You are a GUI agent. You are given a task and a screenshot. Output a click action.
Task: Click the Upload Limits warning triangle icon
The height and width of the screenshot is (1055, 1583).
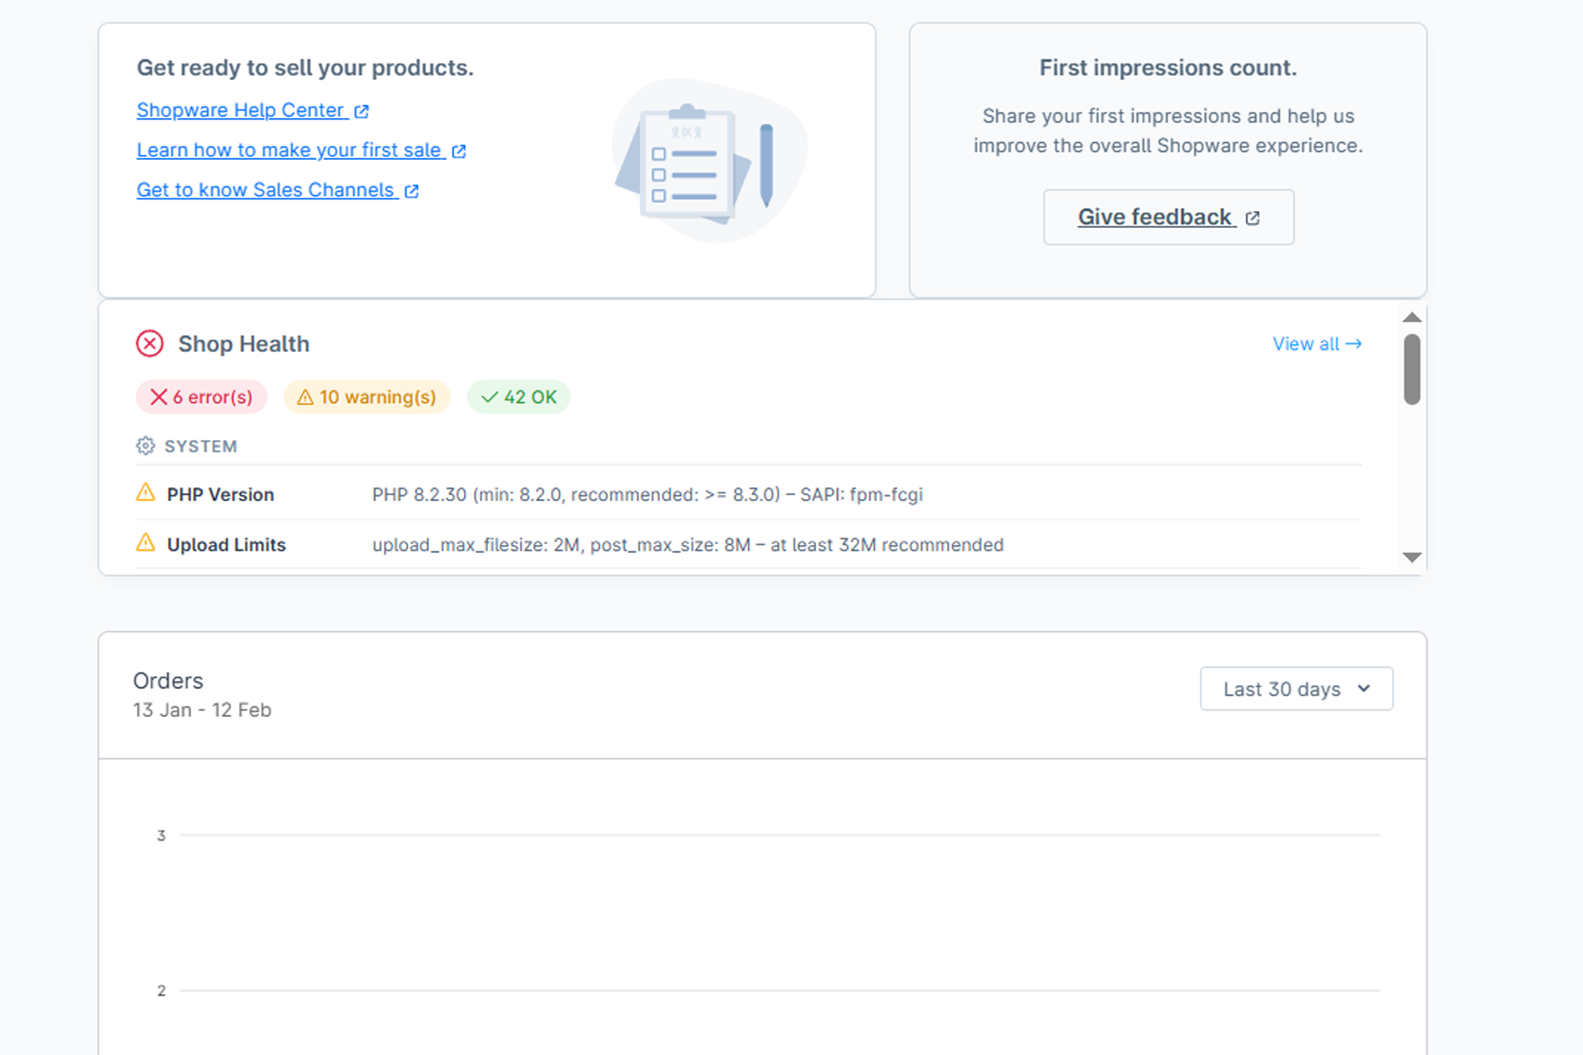pos(145,542)
